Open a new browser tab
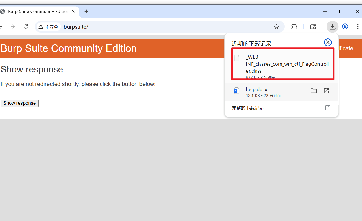This screenshot has width=362, height=221. tap(86, 12)
